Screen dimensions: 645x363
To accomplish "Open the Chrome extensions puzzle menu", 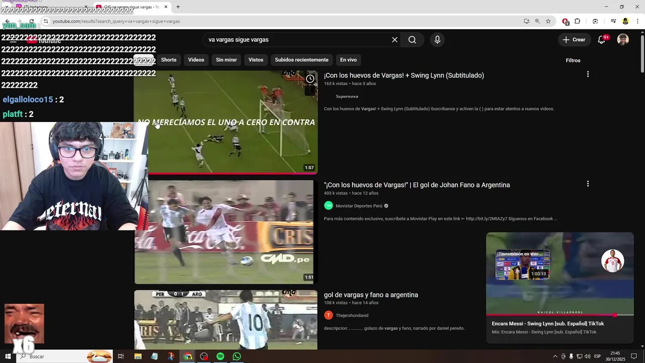I will 577,21.
